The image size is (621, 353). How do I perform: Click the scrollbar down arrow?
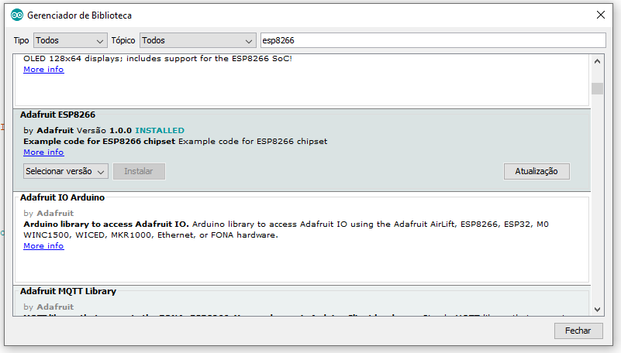coord(597,310)
